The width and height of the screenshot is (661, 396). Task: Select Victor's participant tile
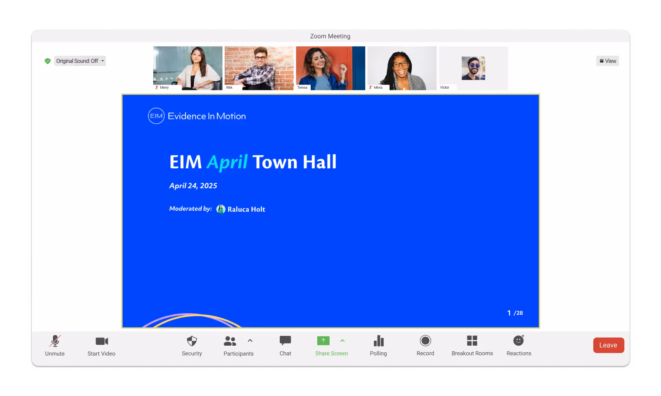pos(474,68)
